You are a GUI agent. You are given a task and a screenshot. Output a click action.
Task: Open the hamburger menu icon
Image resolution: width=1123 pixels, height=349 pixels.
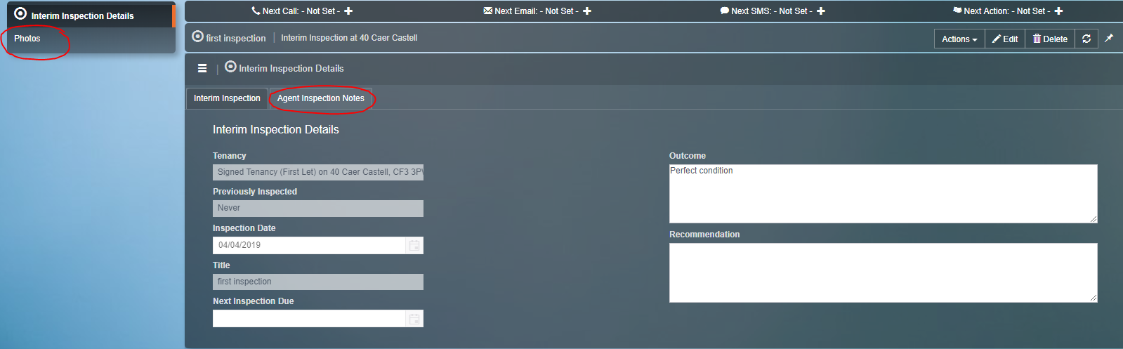coord(202,68)
